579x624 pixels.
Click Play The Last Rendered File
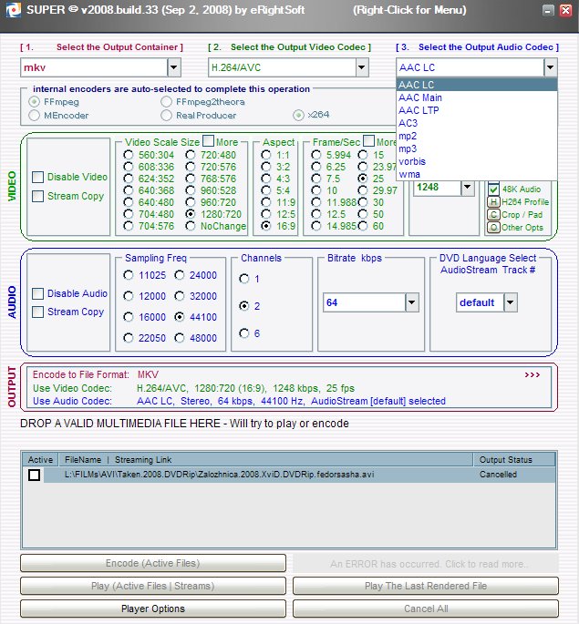[426, 586]
